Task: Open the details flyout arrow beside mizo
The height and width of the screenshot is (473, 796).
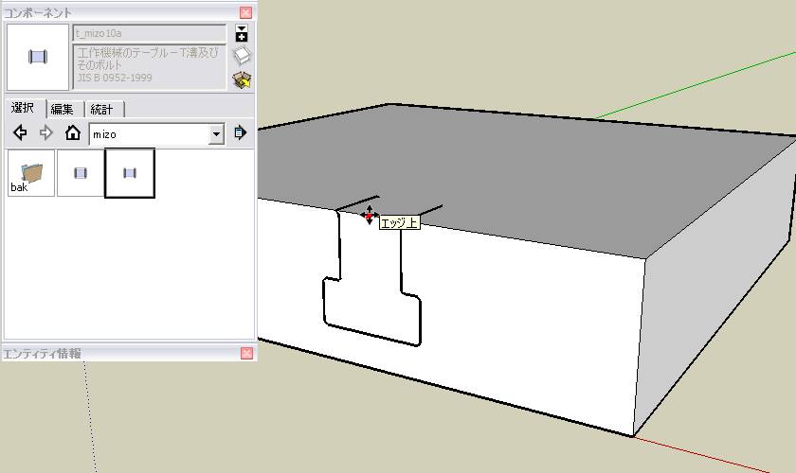Action: [x=241, y=132]
